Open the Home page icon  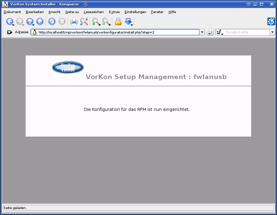(x=40, y=21)
